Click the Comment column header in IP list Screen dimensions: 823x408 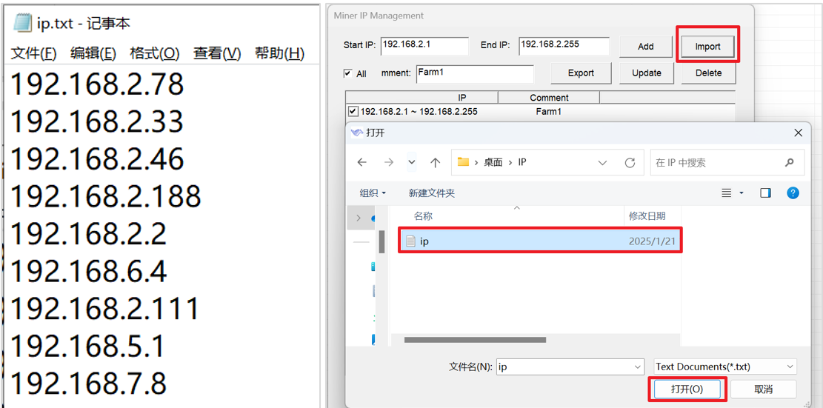pos(548,98)
